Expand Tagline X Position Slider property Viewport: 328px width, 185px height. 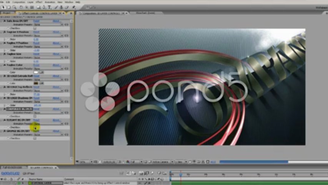pos(5,39)
